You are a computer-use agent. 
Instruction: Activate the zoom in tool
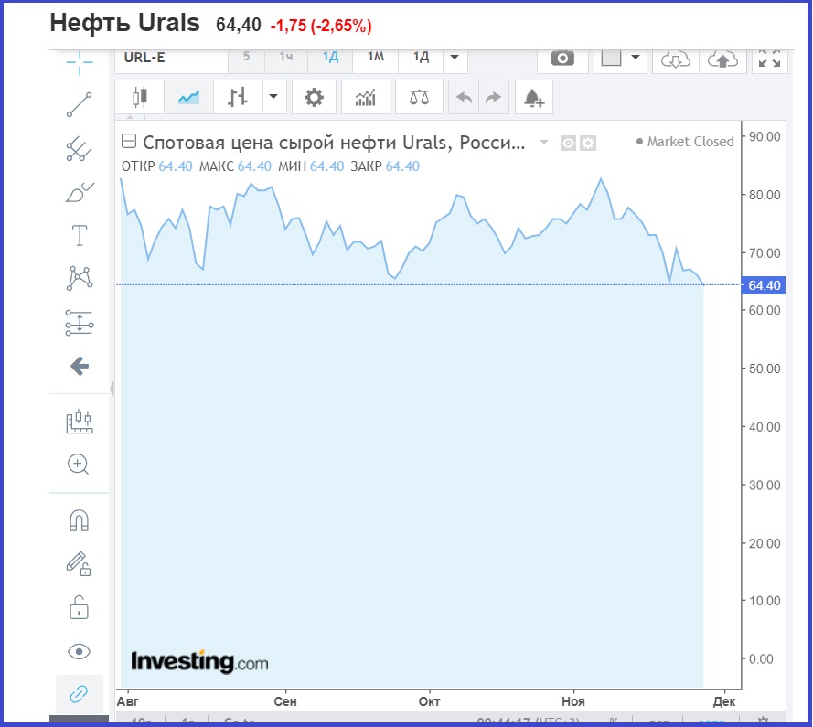[79, 465]
